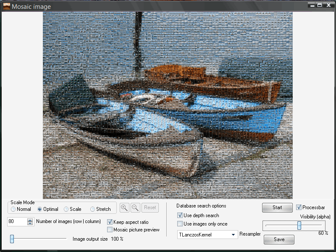336x252 pixels.
Task: Click the boat mosaic preview image
Action: coord(168,105)
